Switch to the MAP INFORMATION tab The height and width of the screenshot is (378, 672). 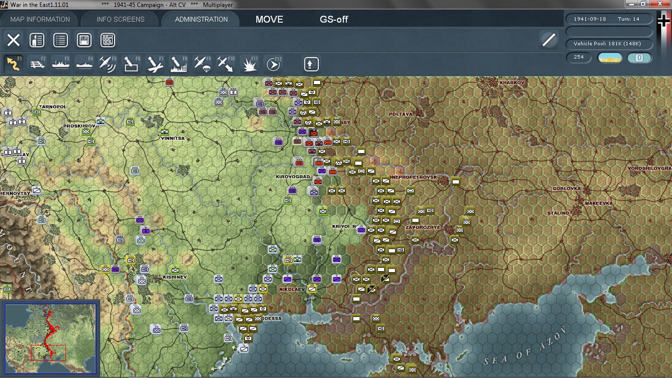click(x=40, y=19)
